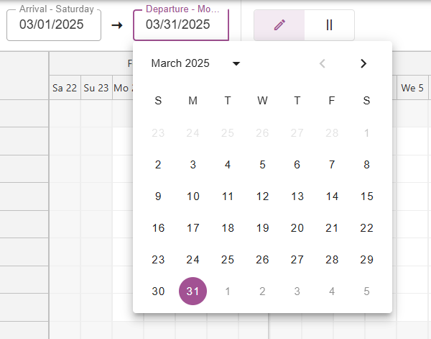Go to next month arrow
The width and height of the screenshot is (431, 339).
tap(363, 63)
